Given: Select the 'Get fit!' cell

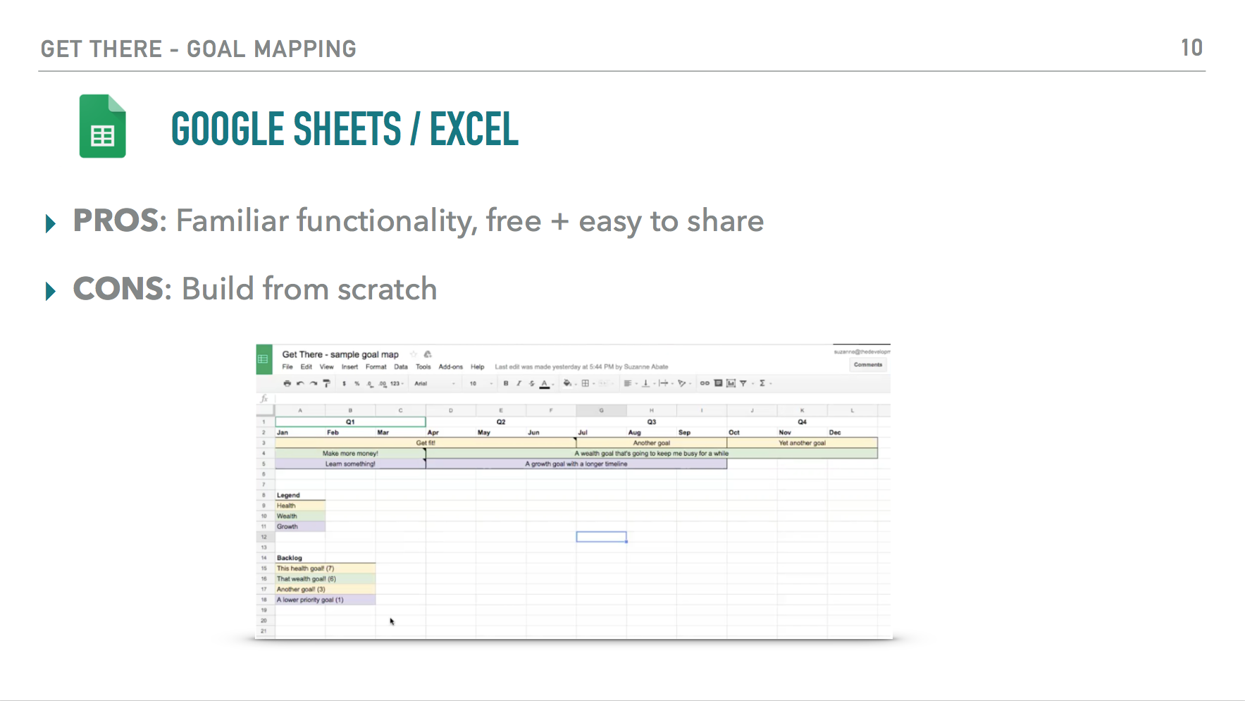Looking at the screenshot, I should coord(426,443).
